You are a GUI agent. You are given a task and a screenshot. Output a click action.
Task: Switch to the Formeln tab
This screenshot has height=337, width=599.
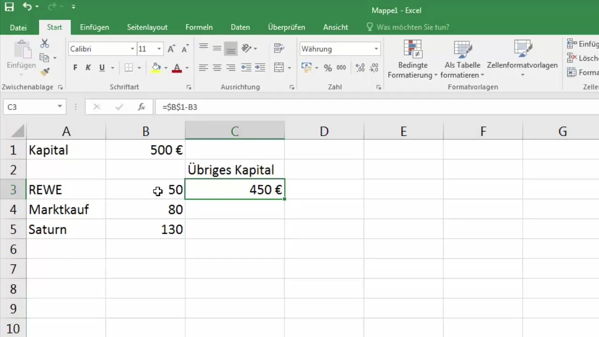pyautogui.click(x=199, y=27)
